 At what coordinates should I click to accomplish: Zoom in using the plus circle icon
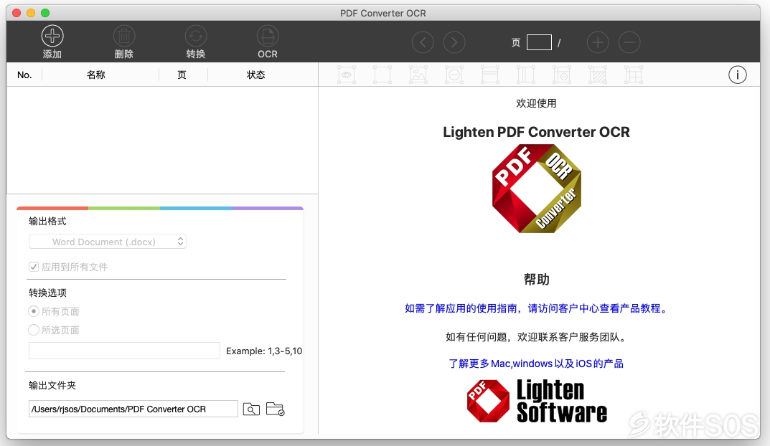598,42
